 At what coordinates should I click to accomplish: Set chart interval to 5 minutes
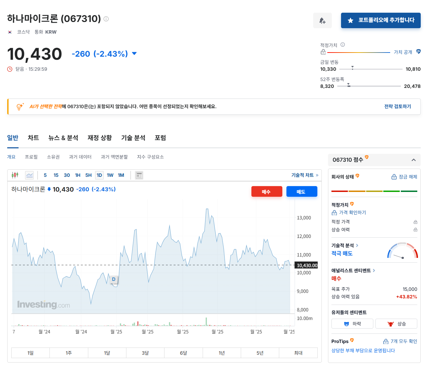pyautogui.click(x=45, y=175)
